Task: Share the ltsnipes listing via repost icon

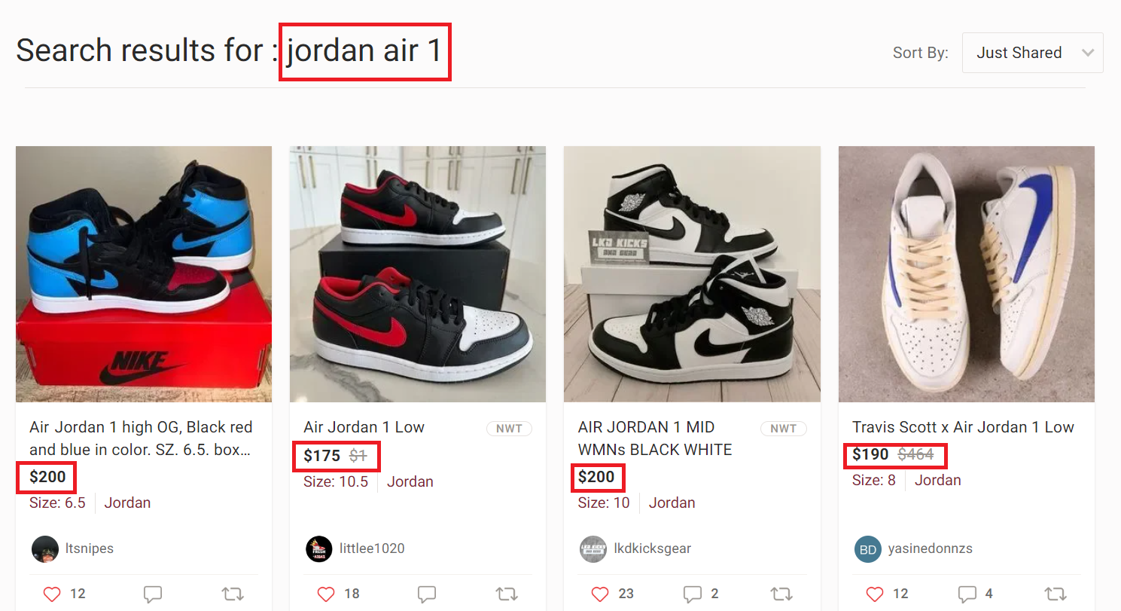Action: point(233,594)
